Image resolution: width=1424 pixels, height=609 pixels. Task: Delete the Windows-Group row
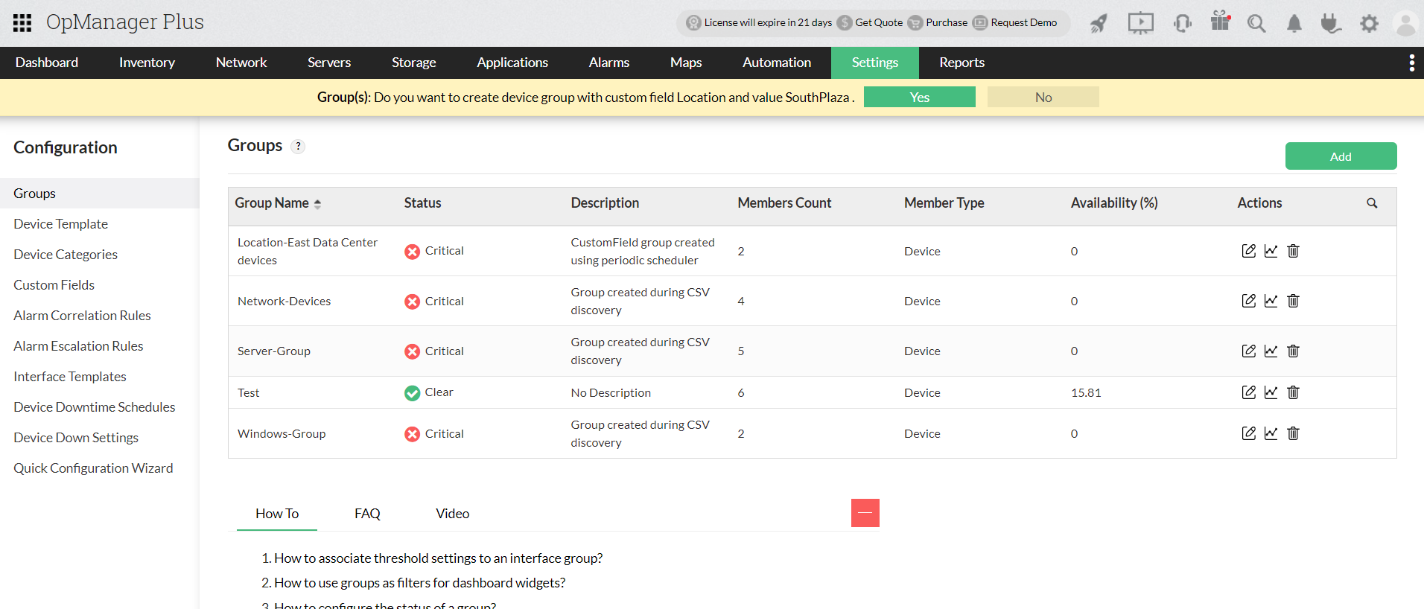tap(1293, 433)
